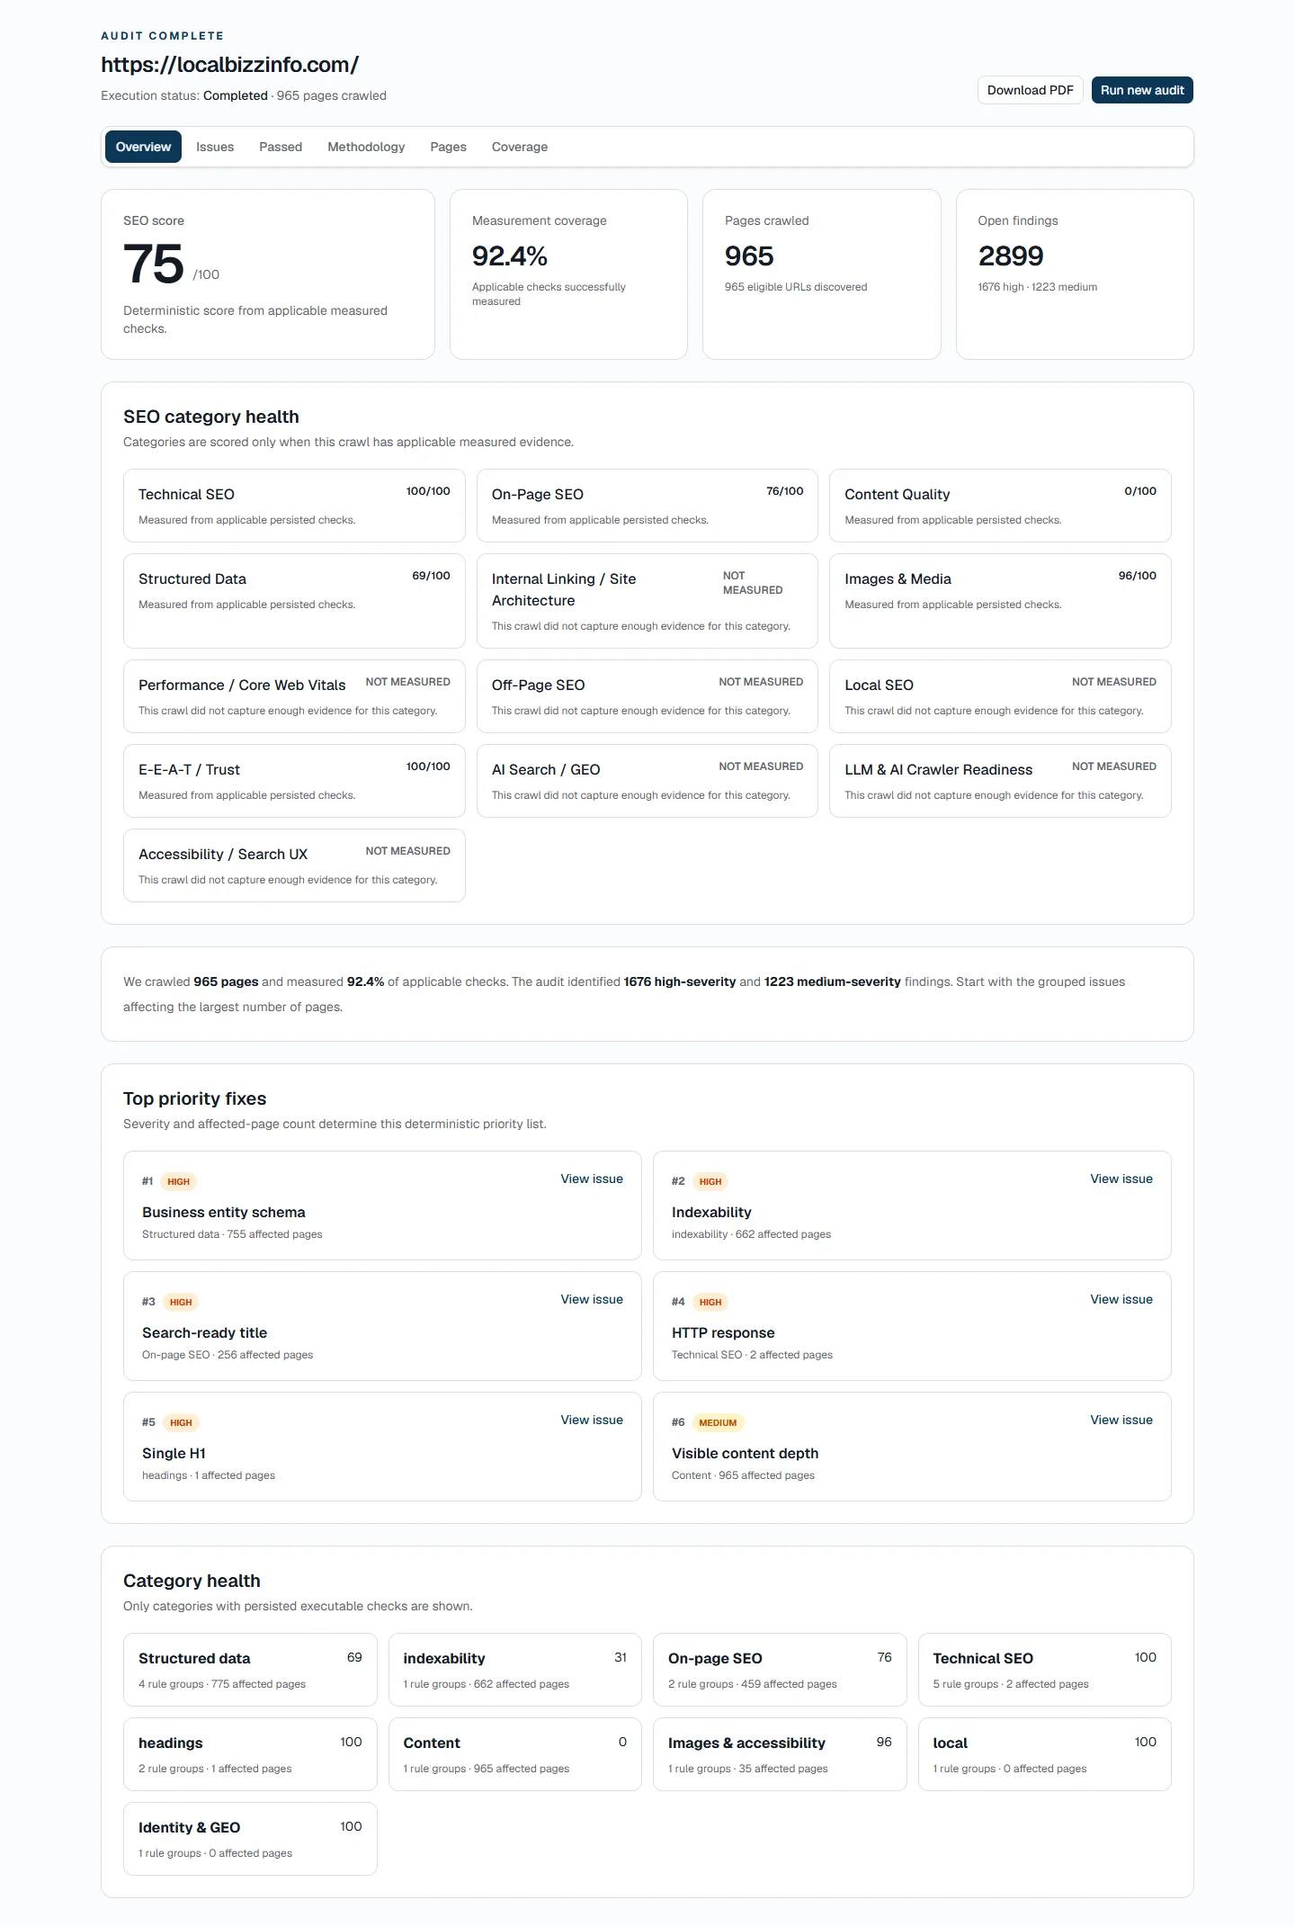
Task: Go to the Passed tab
Action: pos(281,147)
